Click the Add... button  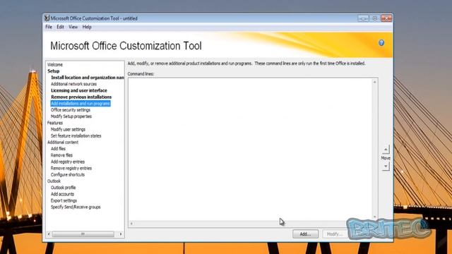point(305,234)
